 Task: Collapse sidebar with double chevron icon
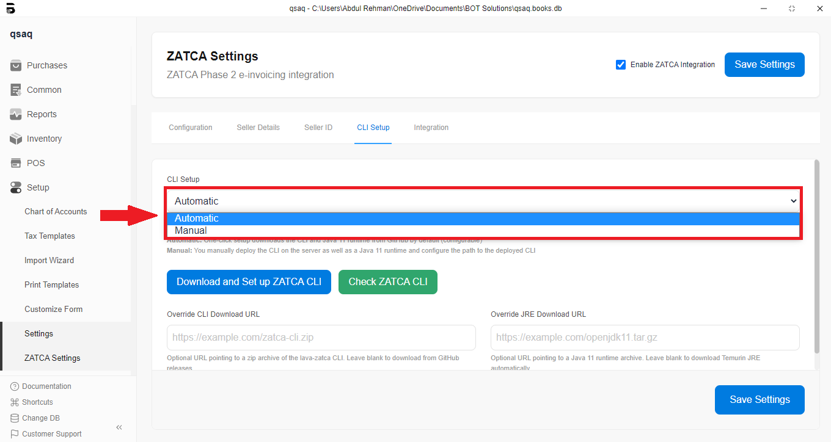point(119,427)
